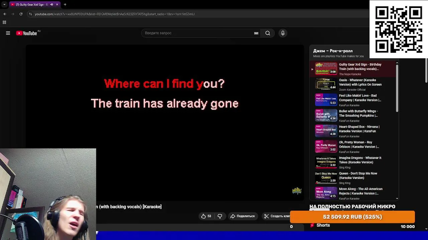Click "НА ПОЛНОСТЬЮ РАБОЧИЙ МИКРО" goal text
Screen dimensions: 428x240
(x=352, y=207)
